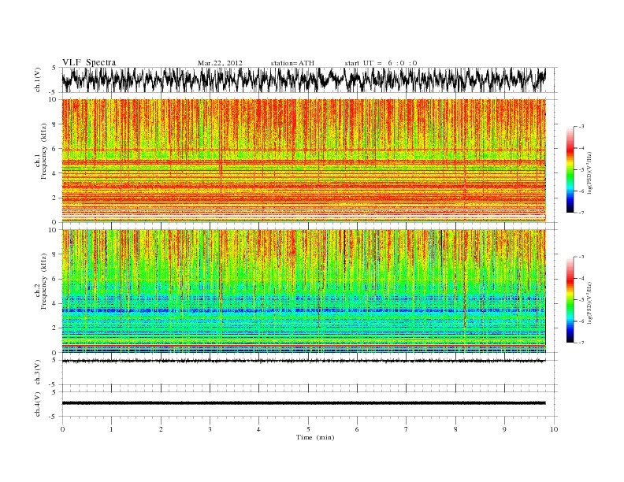Click the "-3" label on ch.1 colorbar

click(581, 127)
